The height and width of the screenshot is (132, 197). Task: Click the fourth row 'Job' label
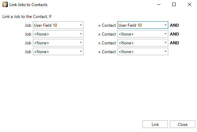(x=28, y=52)
